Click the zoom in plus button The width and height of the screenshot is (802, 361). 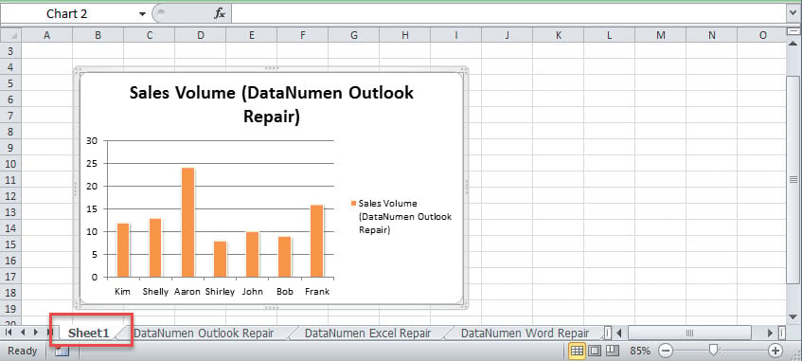[775, 351]
